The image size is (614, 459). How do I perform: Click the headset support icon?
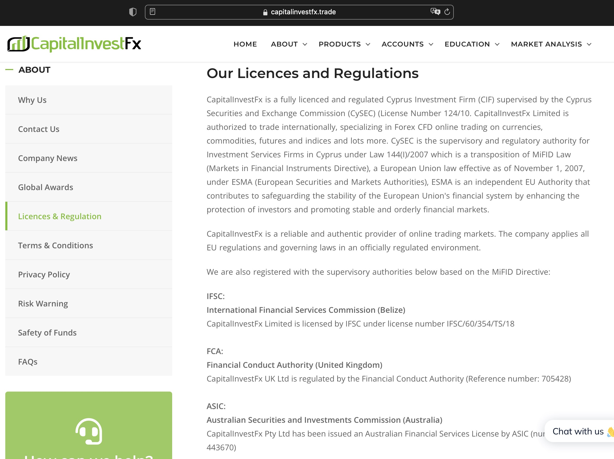click(x=88, y=431)
